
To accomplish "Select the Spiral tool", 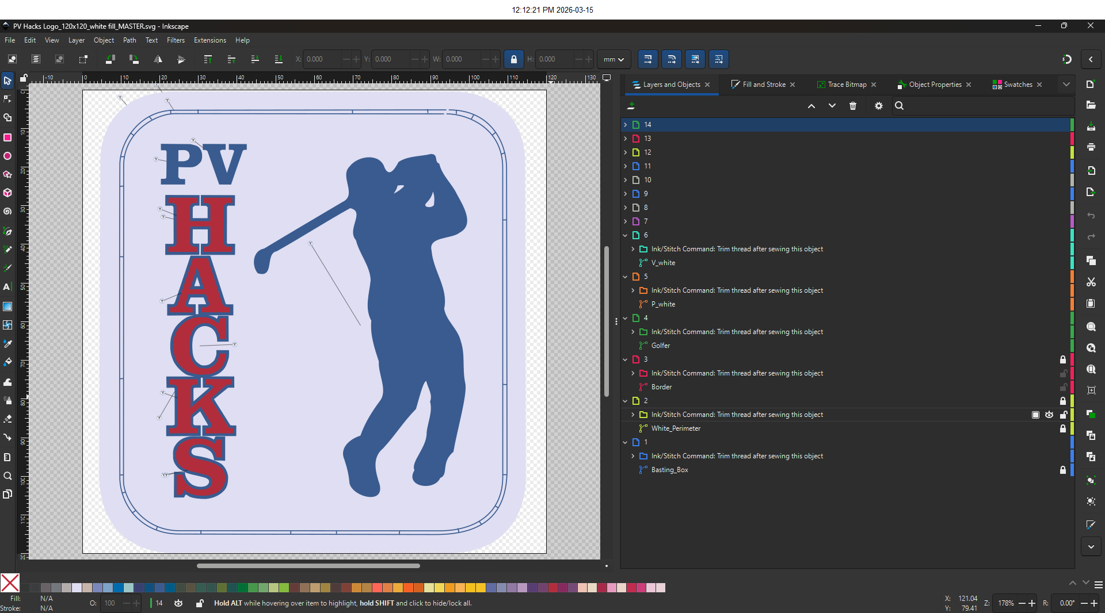I will point(7,211).
